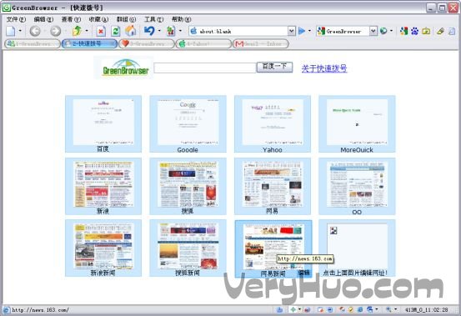The image size is (461, 316).
Task: Open the 新浪 speed dial thumbnail
Action: tap(103, 184)
